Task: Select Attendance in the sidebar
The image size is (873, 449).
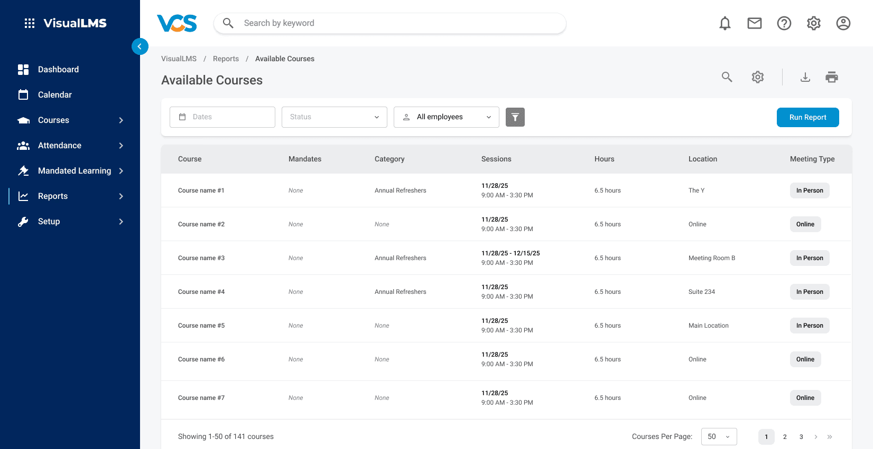Action: pyautogui.click(x=60, y=146)
